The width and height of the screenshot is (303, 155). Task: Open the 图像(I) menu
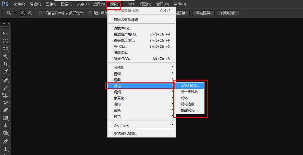(x=51, y=4)
